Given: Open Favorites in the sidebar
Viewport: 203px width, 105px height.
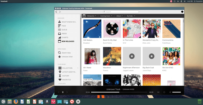Looking at the screenshot, I should (65, 80).
